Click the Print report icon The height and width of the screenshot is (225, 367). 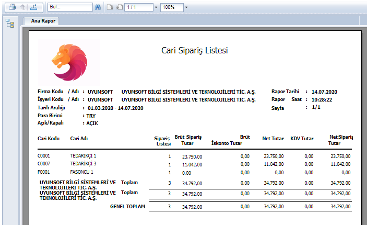tap(11, 8)
